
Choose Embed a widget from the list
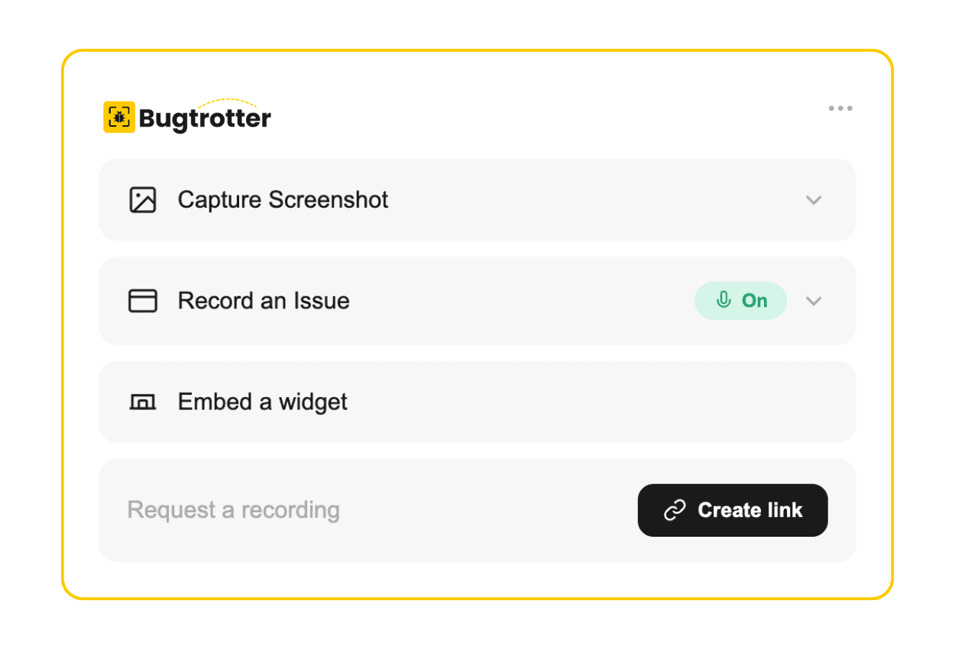point(262,402)
